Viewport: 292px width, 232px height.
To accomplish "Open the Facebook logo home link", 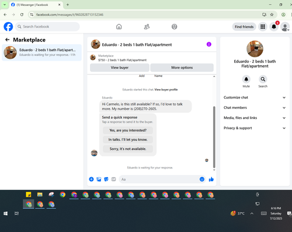I will click(x=8, y=27).
